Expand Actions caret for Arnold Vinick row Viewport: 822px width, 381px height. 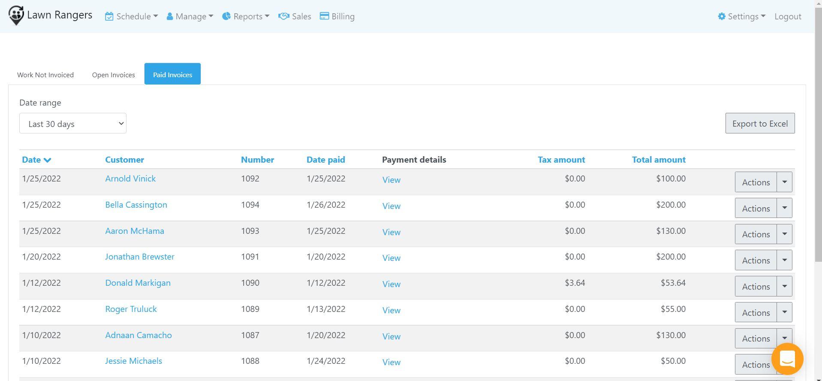tap(784, 182)
